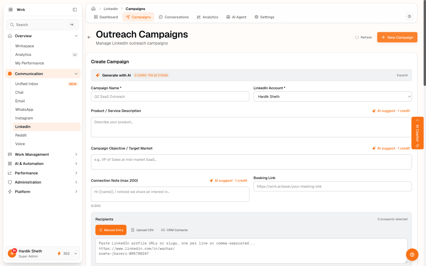Open the AI Copilot side tab
This screenshot has height=266, width=426.
coord(417,133)
